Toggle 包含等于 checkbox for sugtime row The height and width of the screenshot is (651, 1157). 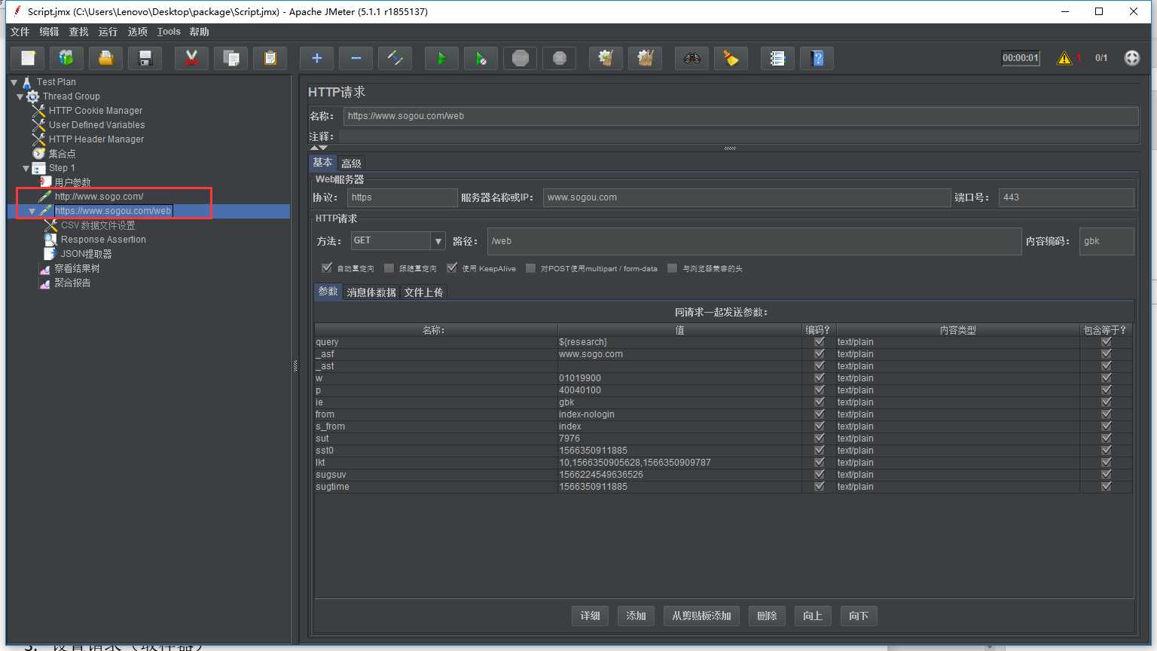[1106, 487]
